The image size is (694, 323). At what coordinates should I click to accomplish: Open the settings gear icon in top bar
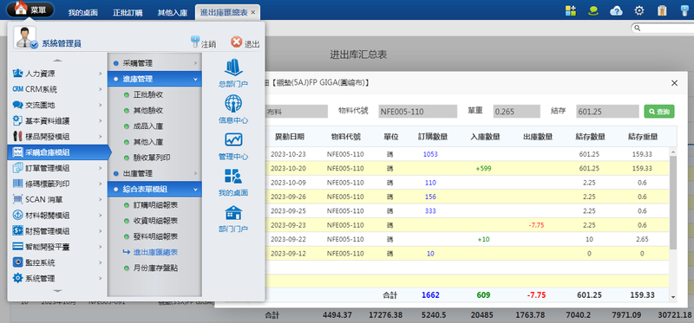pyautogui.click(x=639, y=10)
